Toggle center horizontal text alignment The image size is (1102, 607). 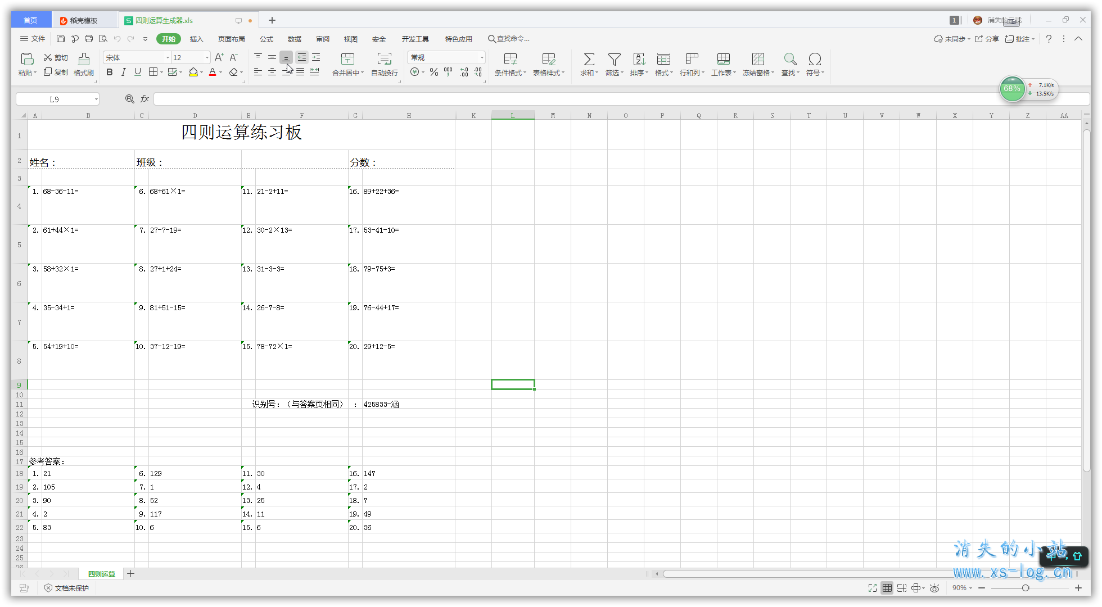coord(272,72)
